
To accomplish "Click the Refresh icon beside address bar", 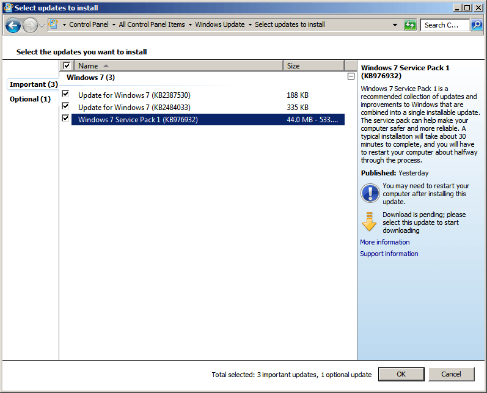I will coord(410,25).
